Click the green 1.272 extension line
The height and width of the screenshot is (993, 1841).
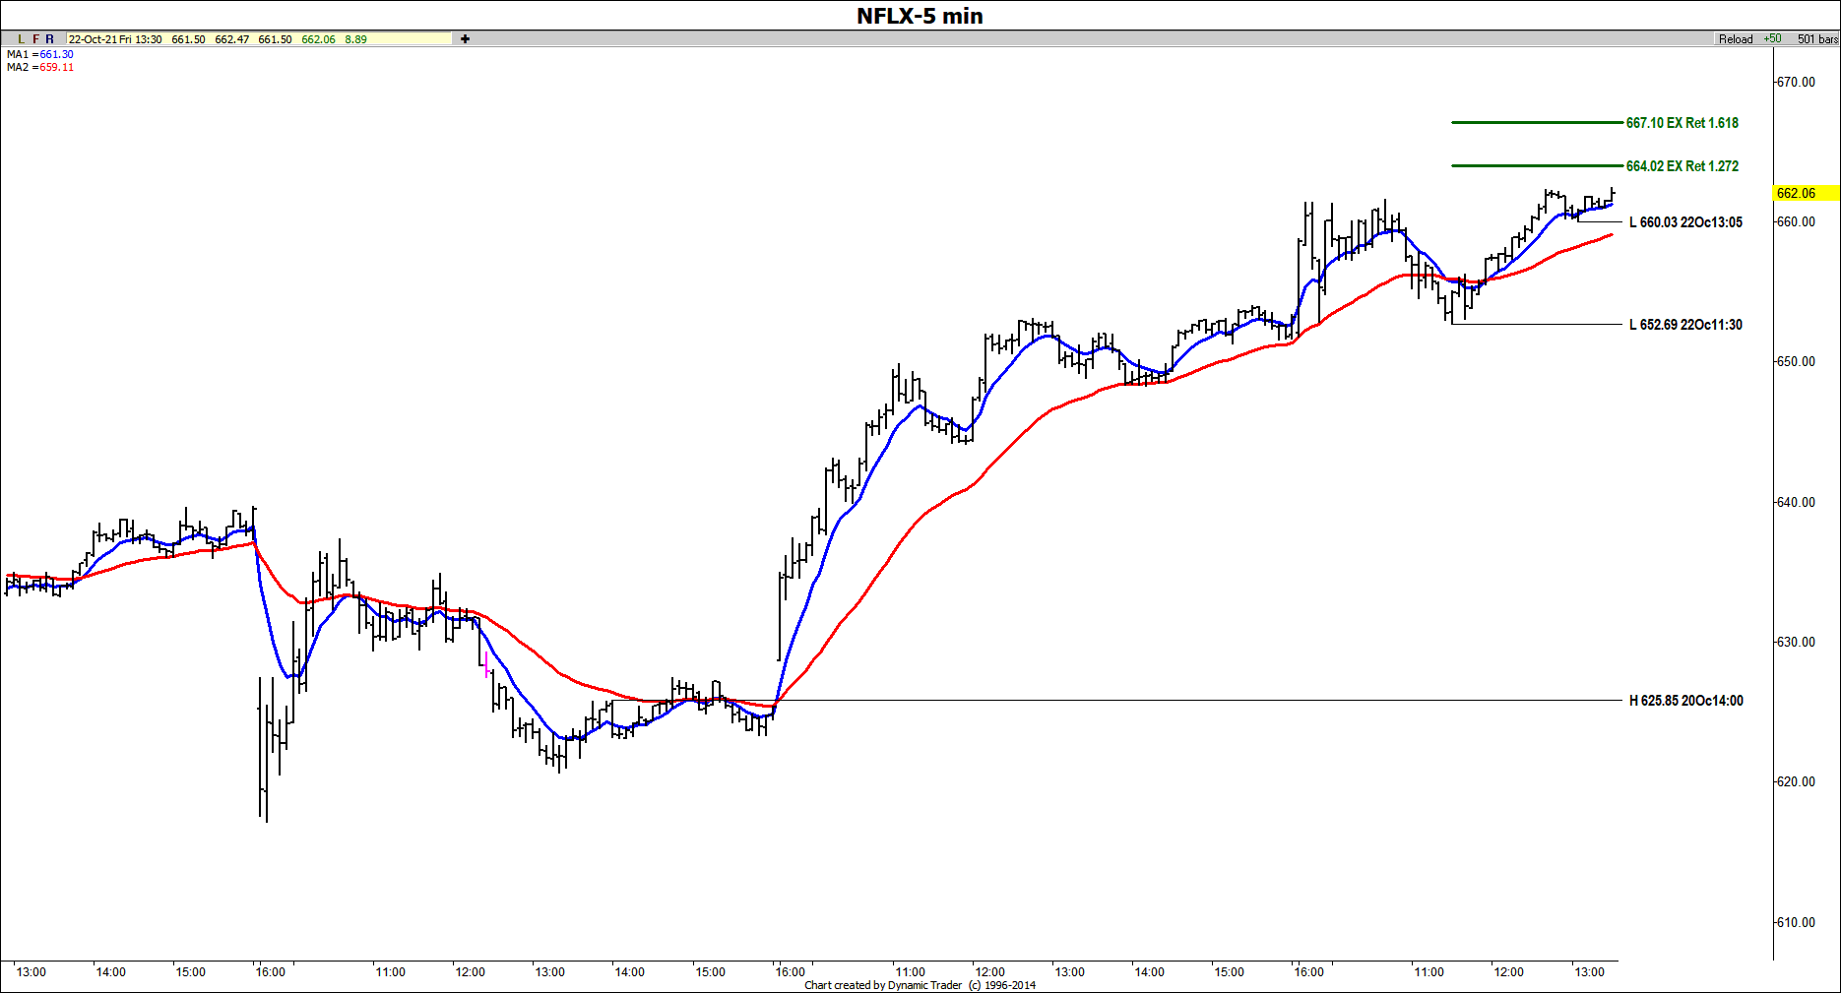1537,166
